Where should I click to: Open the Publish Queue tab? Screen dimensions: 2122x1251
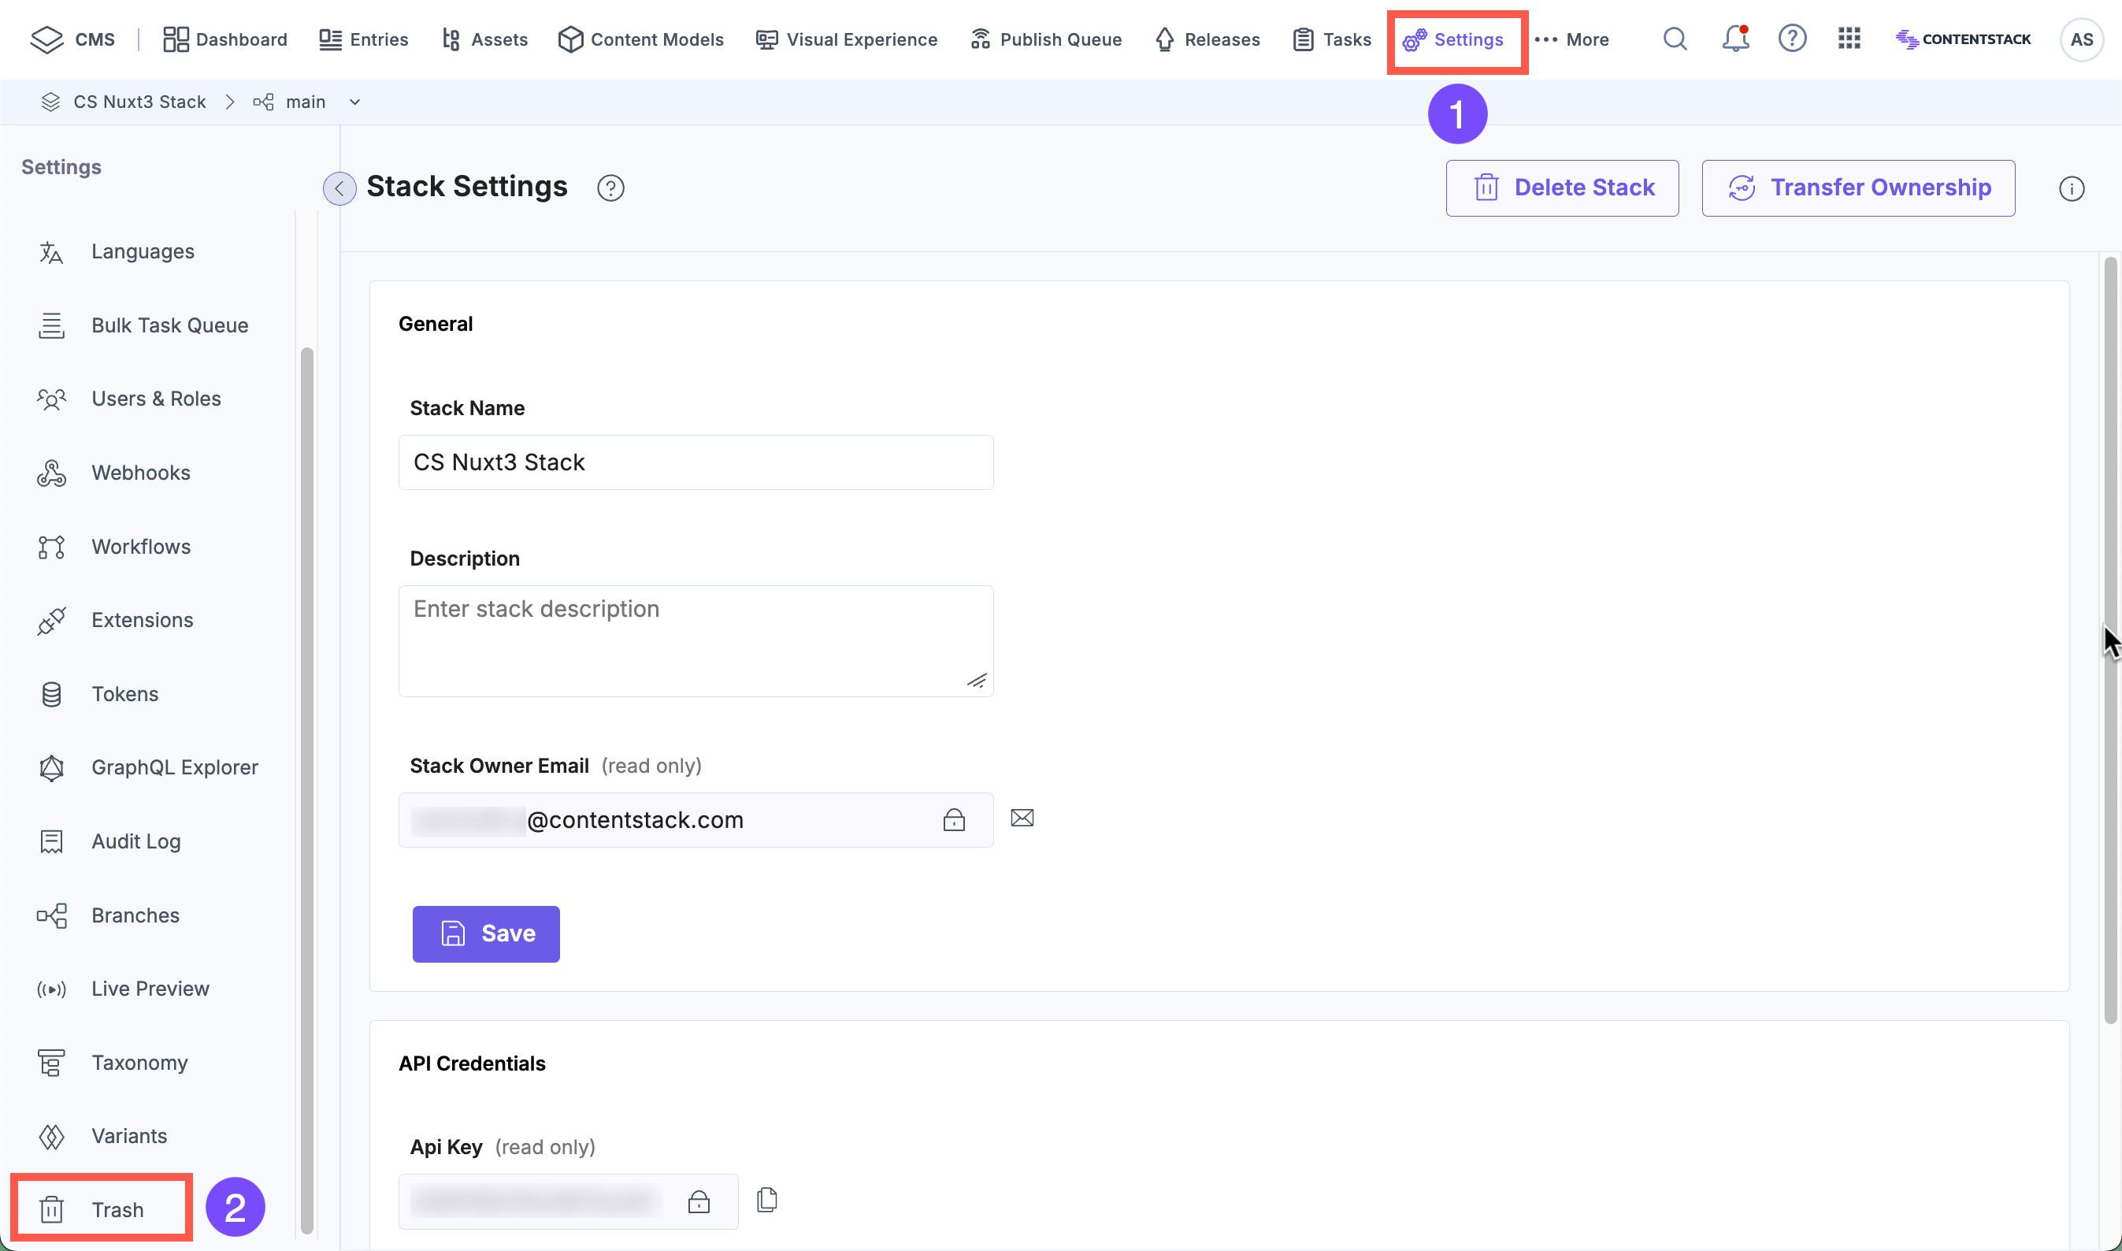coord(1046,39)
